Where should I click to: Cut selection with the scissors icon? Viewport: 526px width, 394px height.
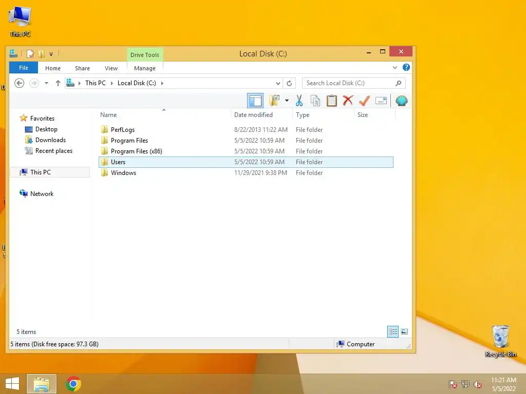[299, 101]
